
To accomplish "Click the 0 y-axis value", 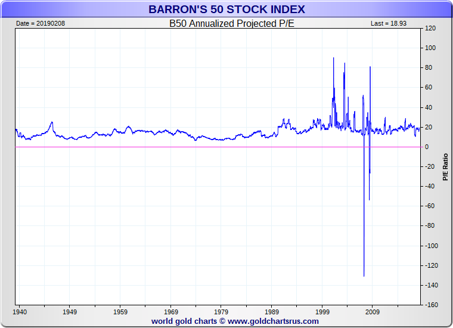I will (427, 147).
